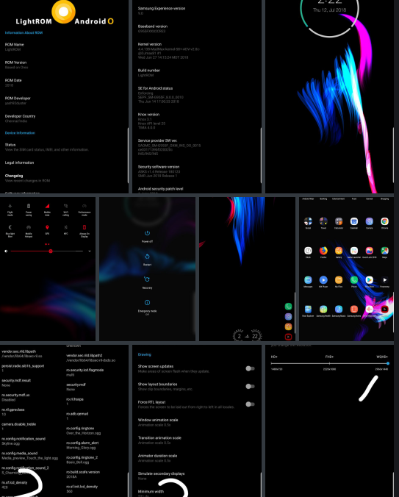This screenshot has width=399, height=497.
Task: Open Simulate secondary displays option
Action: (196, 476)
